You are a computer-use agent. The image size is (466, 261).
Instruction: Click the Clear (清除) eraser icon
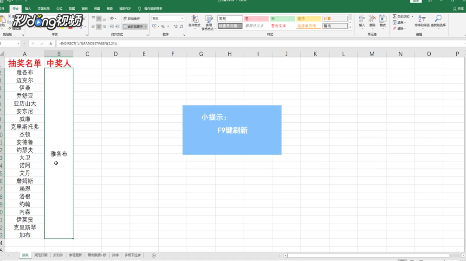(x=395, y=28)
